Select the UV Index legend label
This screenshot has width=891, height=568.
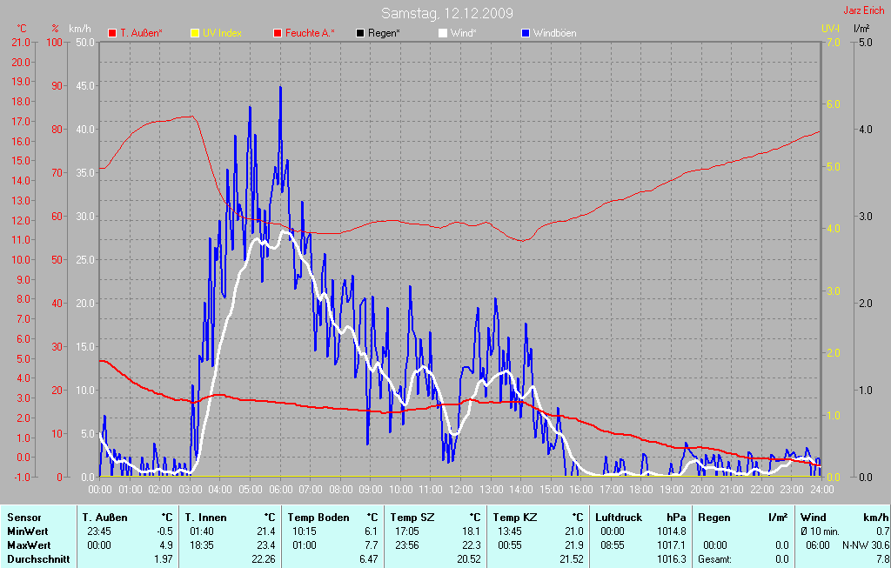[x=222, y=33]
